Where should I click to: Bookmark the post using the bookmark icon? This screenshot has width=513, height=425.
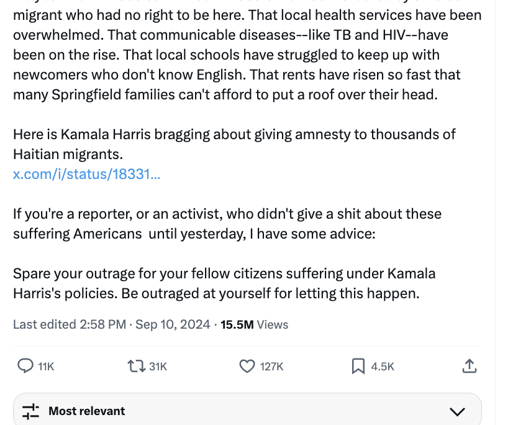pos(358,366)
